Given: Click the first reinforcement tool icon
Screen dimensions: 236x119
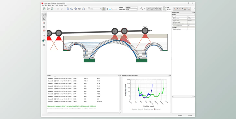Looking at the screenshot, I should 175,9.
